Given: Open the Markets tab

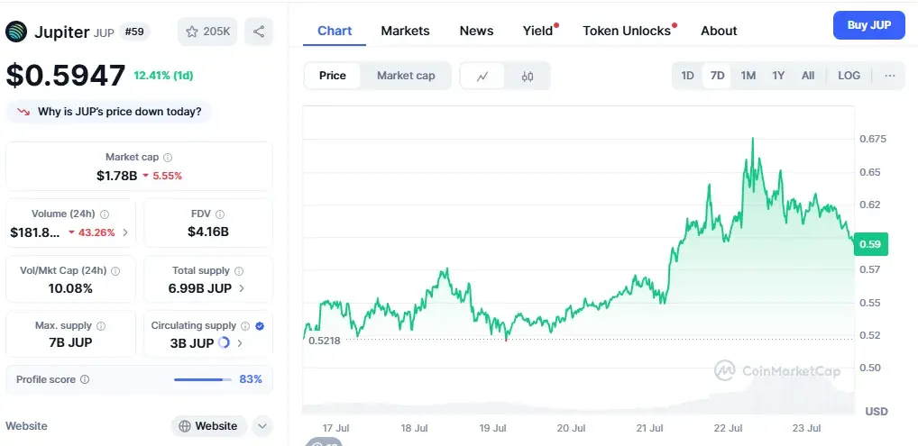Looking at the screenshot, I should pos(405,31).
